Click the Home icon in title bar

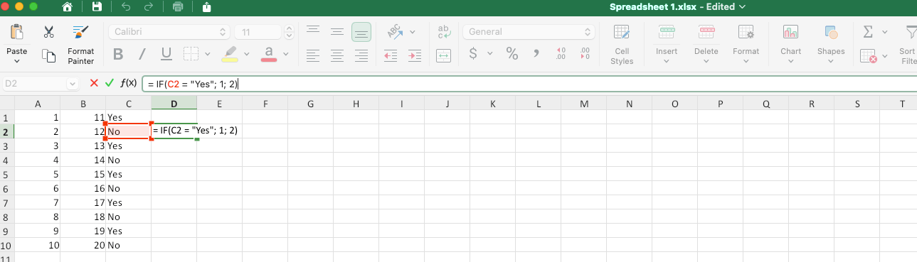(x=68, y=7)
